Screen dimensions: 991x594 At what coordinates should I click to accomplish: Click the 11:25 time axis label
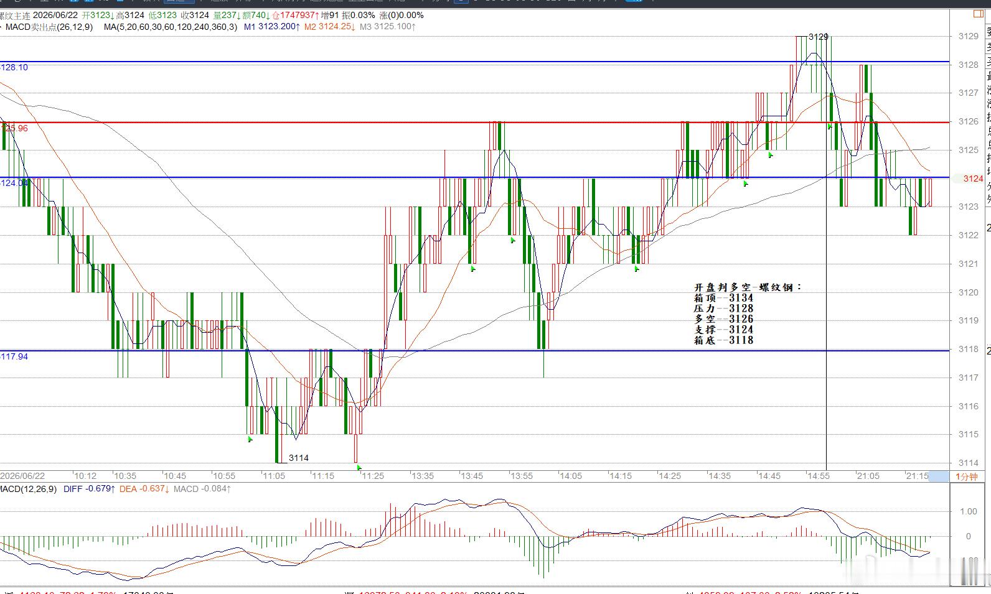373,476
